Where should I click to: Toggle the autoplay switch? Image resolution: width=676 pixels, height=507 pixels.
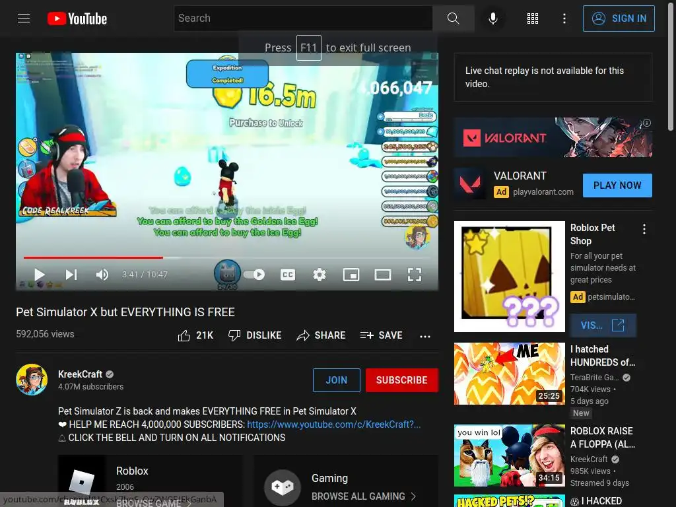pyautogui.click(x=254, y=274)
